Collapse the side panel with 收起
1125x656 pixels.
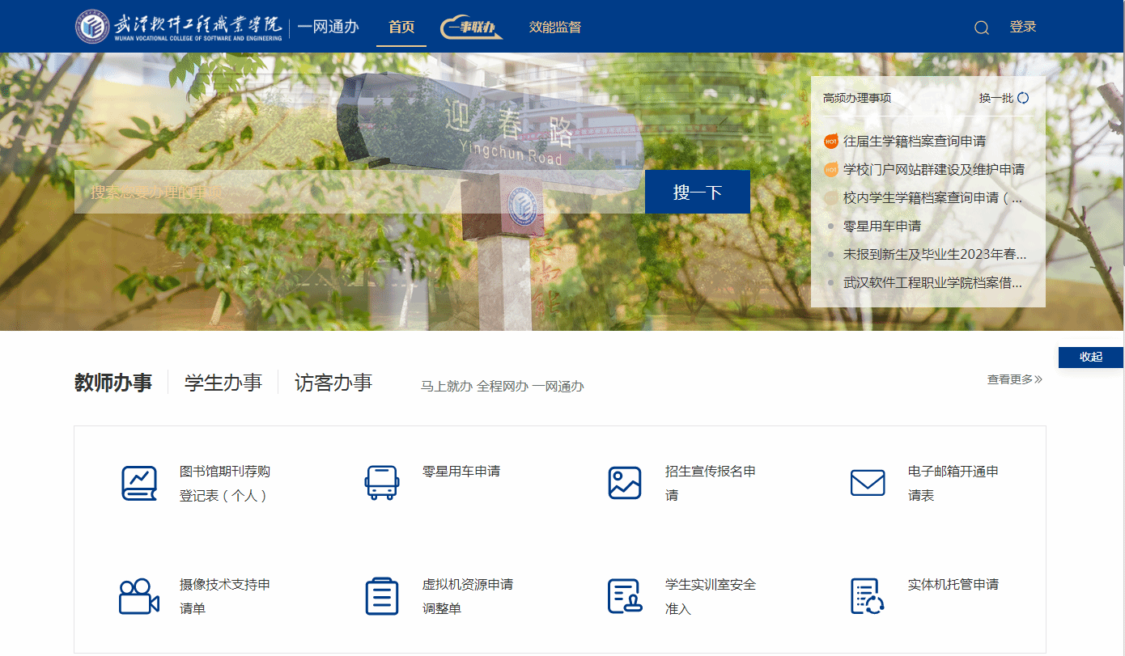pos(1090,357)
